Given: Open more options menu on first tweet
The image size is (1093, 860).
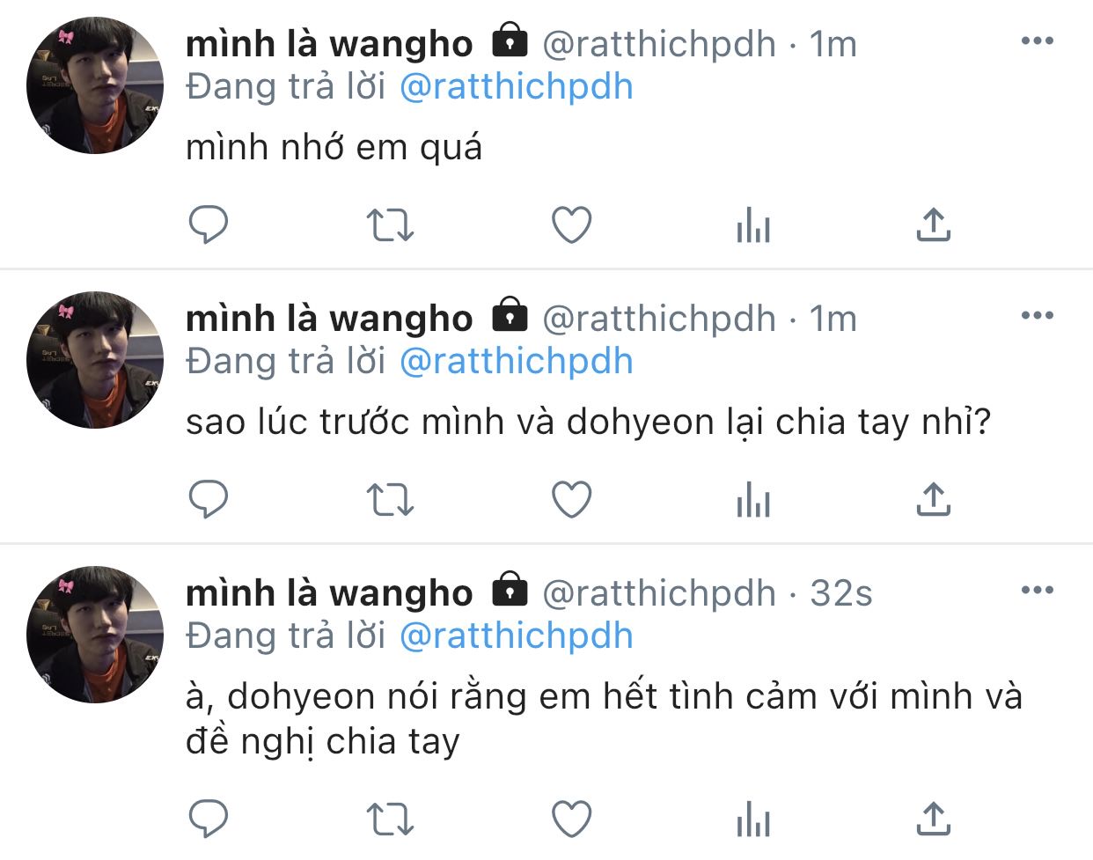Looking at the screenshot, I should [1037, 40].
